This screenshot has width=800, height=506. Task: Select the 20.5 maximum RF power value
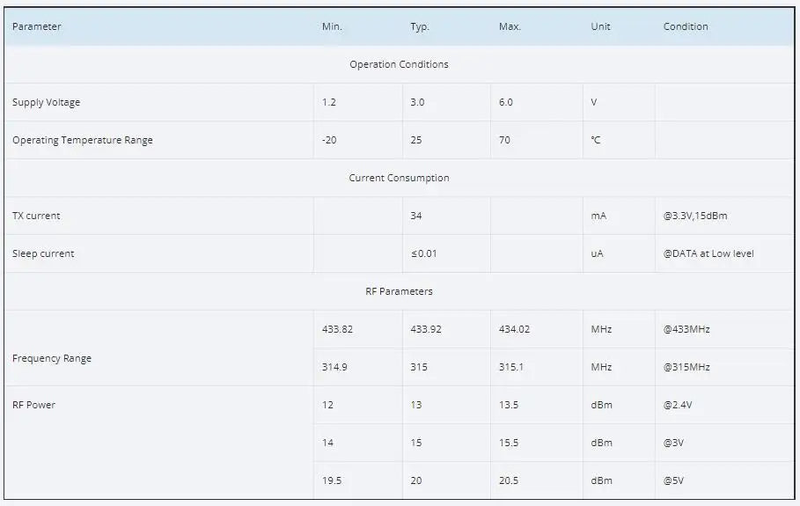pyautogui.click(x=509, y=480)
